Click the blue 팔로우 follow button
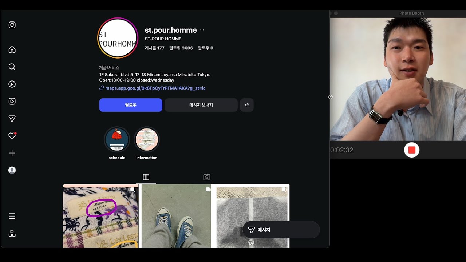466x262 pixels. click(x=131, y=105)
